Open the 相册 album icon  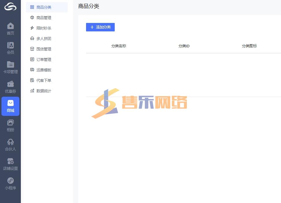pyautogui.click(x=10, y=123)
